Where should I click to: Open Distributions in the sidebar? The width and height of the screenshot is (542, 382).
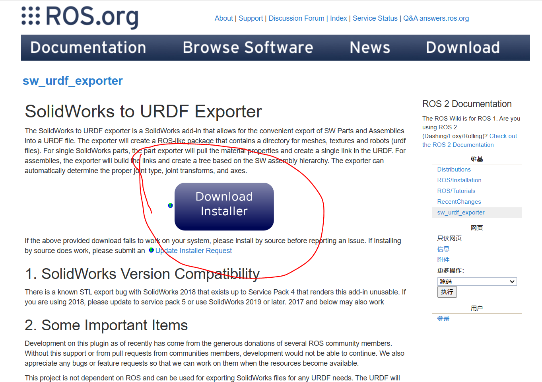454,169
